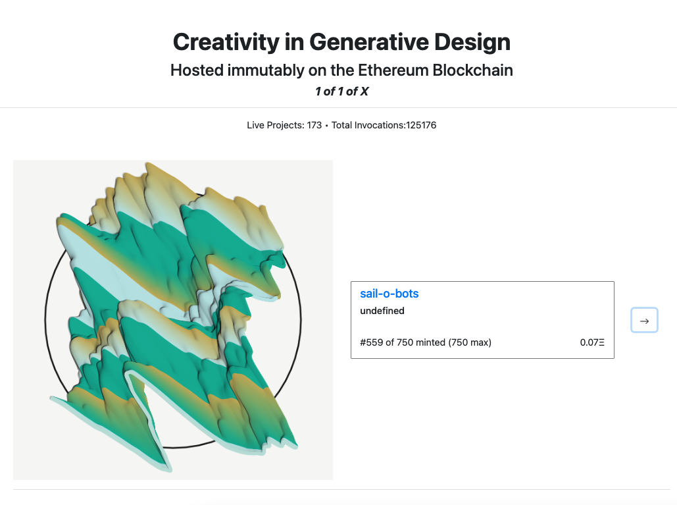Image resolution: width=677 pixels, height=505 pixels.
Task: Click the "Total Invocations:125176" counter
Action: coord(384,125)
